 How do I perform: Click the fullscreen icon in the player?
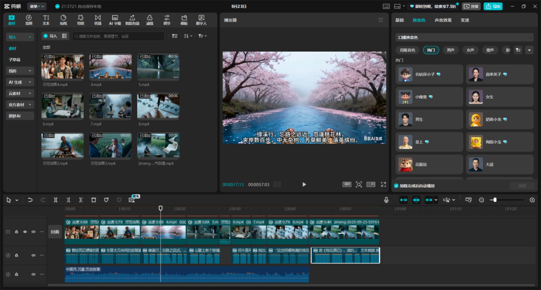383,184
